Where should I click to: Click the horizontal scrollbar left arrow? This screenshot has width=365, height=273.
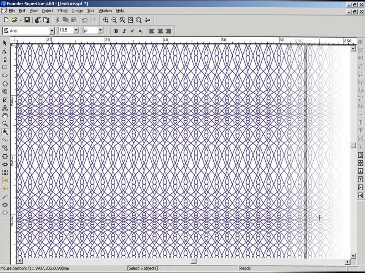tap(20, 261)
